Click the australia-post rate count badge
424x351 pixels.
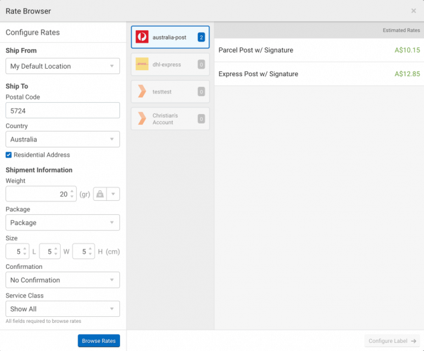click(x=201, y=37)
